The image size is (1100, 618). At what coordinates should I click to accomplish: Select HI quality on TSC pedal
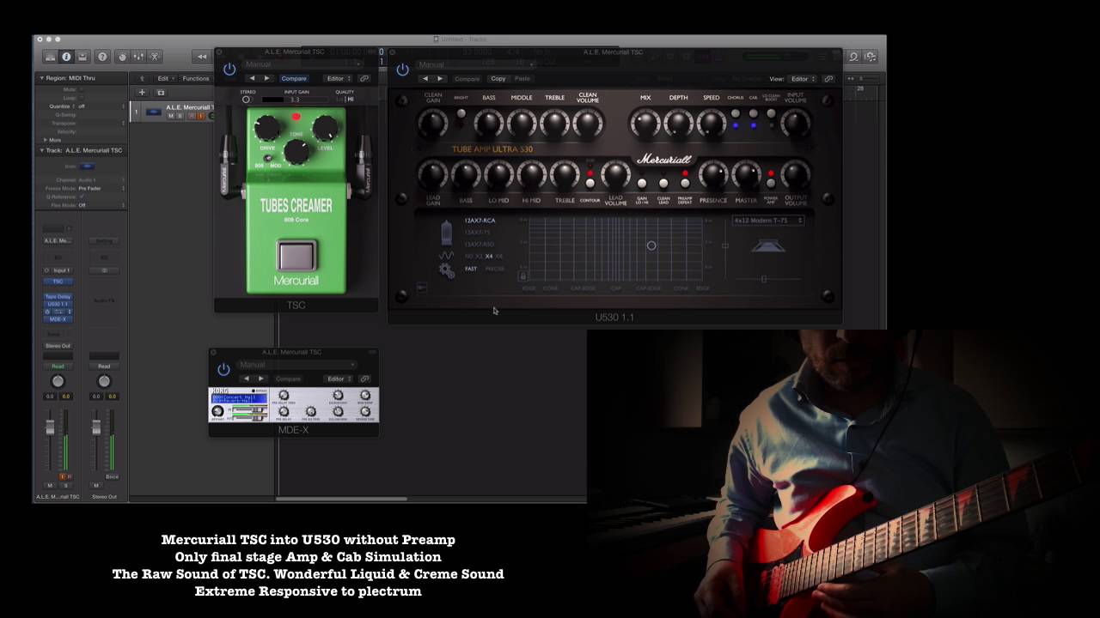[350, 100]
